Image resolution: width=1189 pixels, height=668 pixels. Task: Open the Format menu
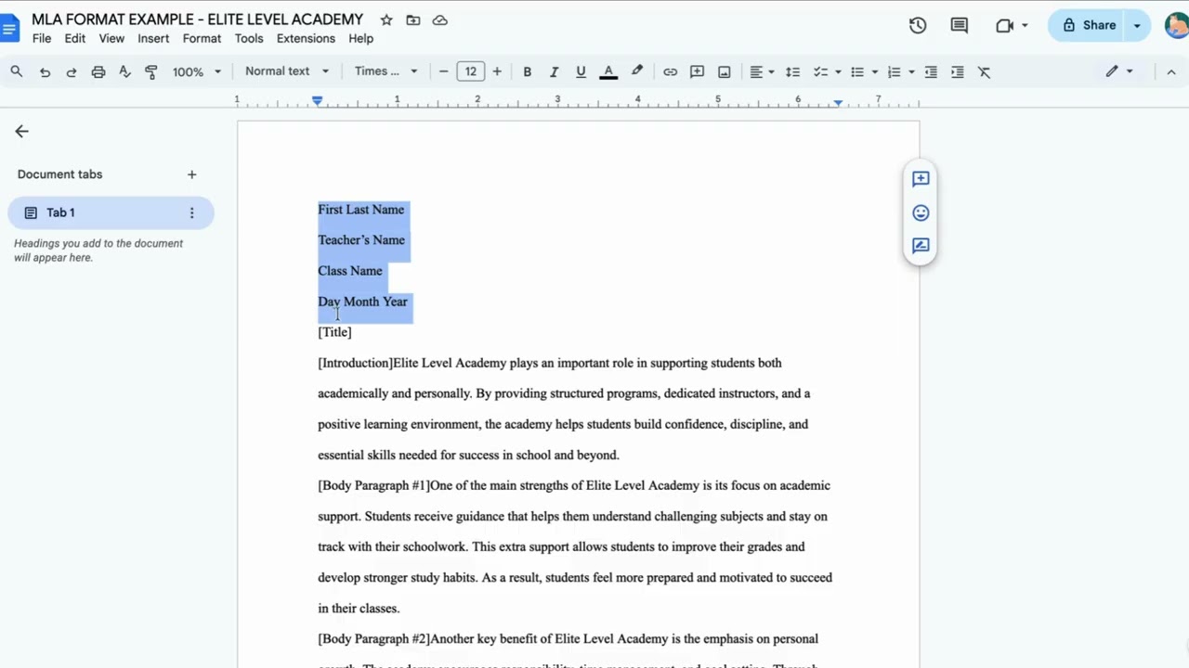point(202,38)
